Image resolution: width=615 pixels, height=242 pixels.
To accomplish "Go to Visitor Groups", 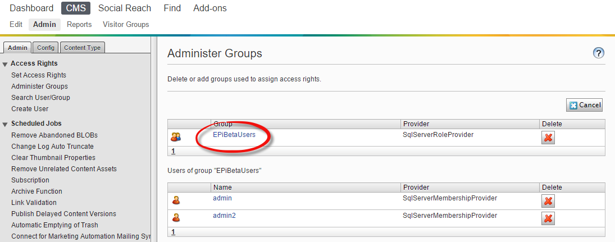I will point(126,25).
